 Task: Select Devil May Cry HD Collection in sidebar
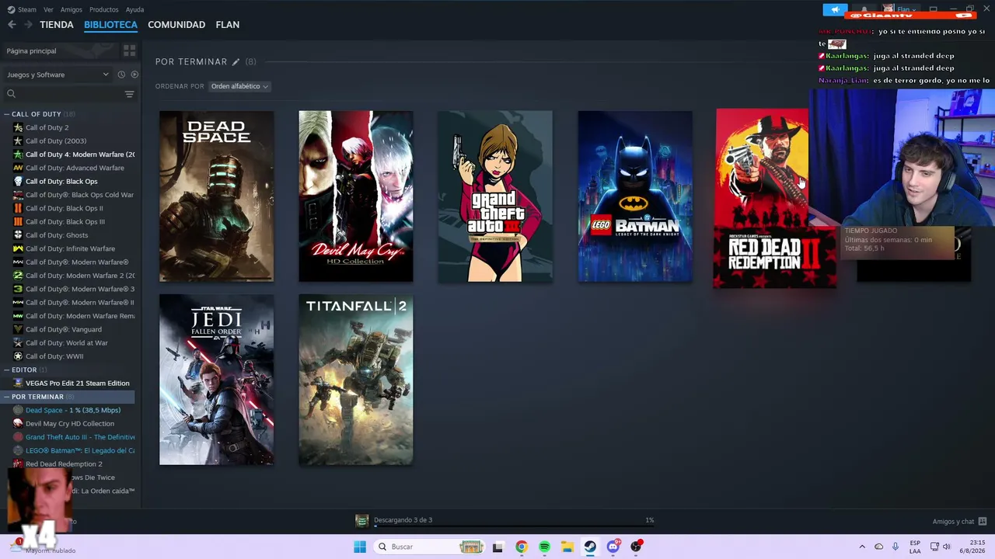[70, 424]
